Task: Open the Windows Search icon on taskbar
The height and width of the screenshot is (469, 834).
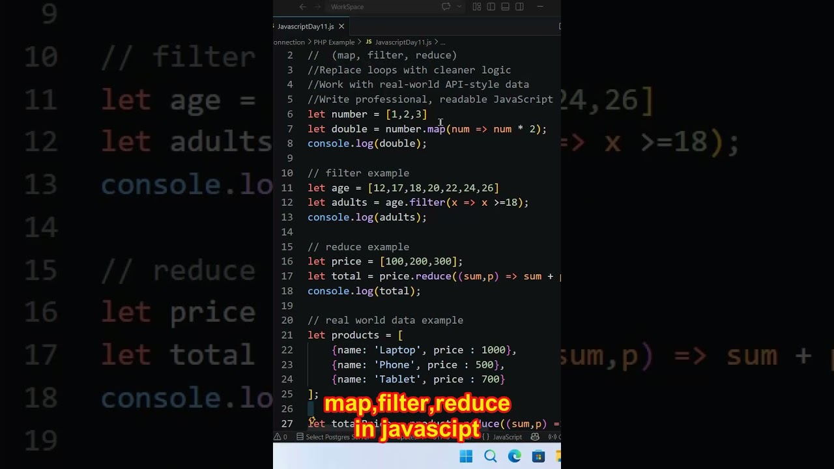Action: [491, 457]
